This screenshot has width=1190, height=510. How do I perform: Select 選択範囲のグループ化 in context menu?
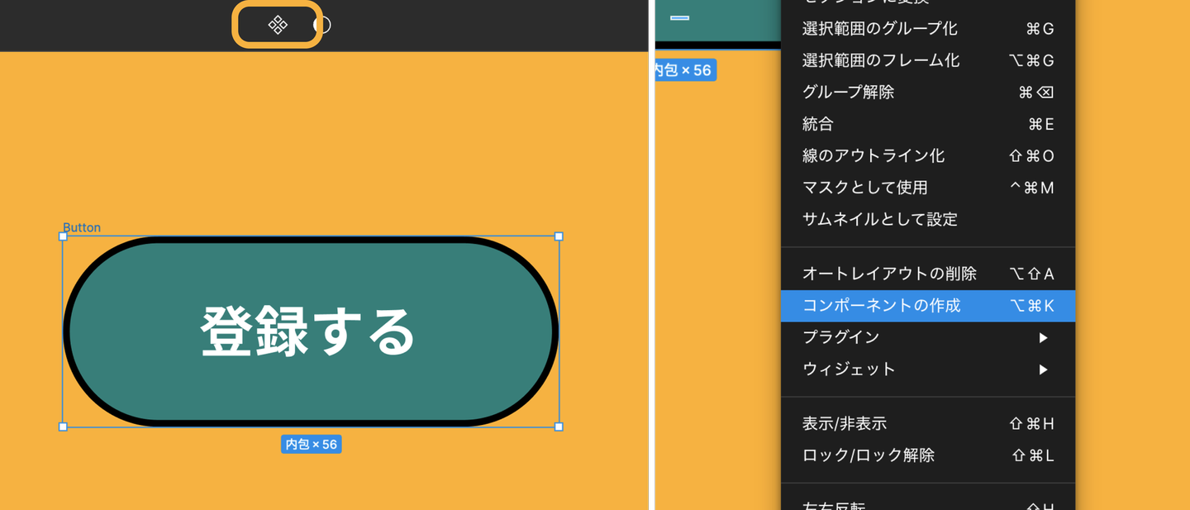pos(928,29)
